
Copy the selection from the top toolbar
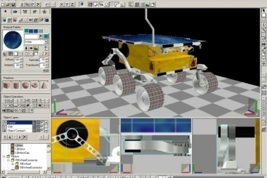pyautogui.click(x=27, y=4)
